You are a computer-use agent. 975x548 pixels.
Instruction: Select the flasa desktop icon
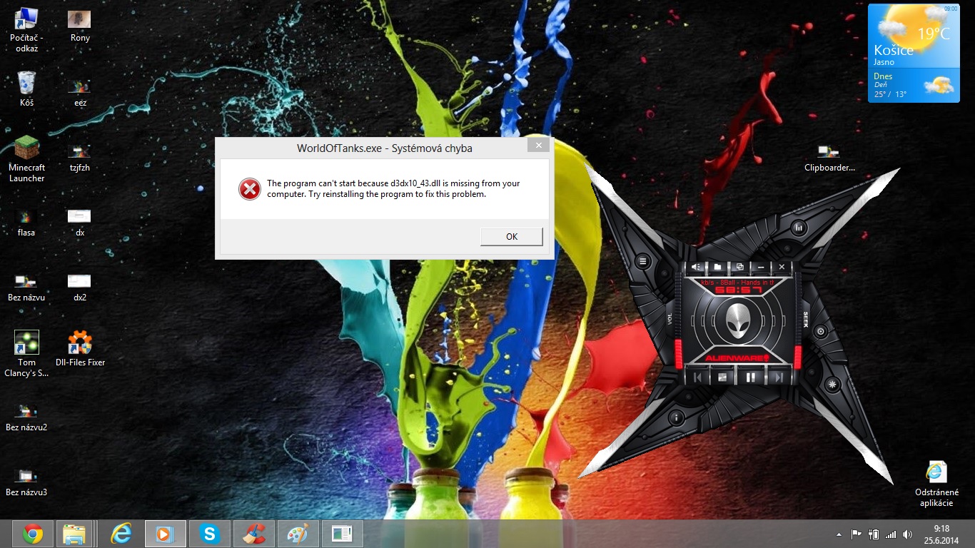click(x=26, y=221)
